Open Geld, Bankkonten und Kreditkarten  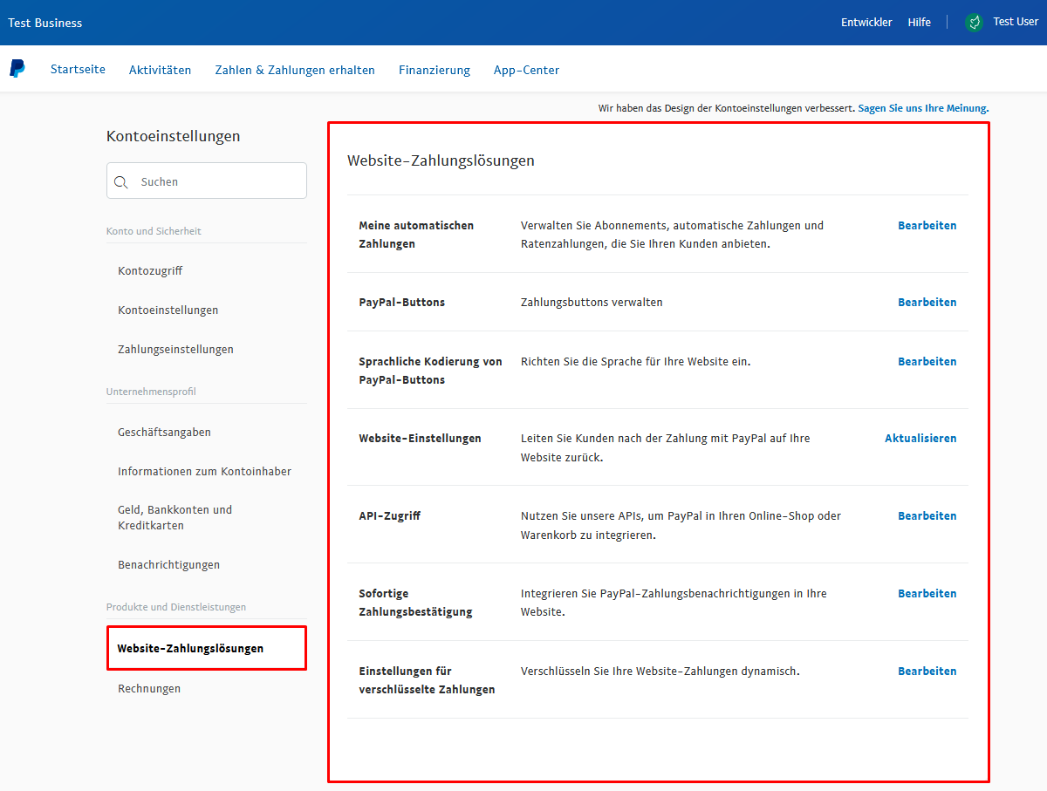(175, 517)
